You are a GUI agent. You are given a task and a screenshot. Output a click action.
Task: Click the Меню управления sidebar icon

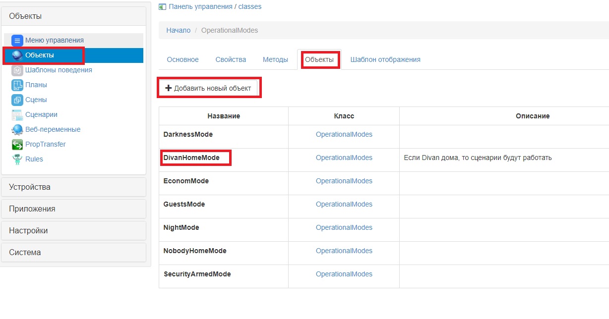(x=17, y=41)
